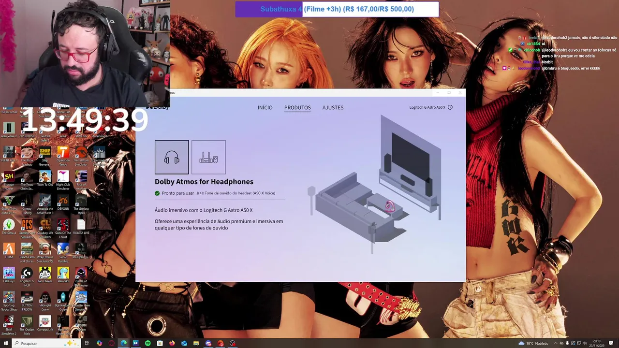This screenshot has height=348, width=619.
Task: Click the pink headphone marker in room illustration
Action: tap(390, 207)
